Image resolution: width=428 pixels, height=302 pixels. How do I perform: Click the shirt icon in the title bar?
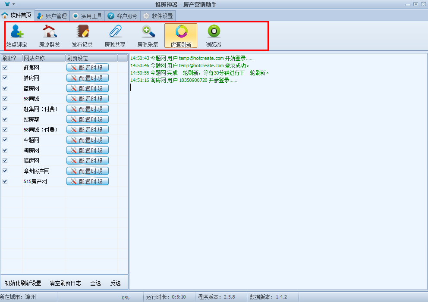(7, 4)
